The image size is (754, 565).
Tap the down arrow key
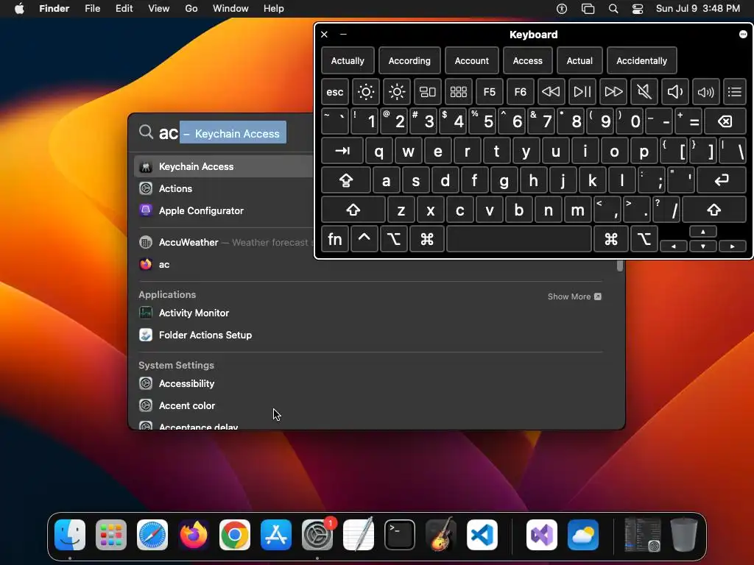pos(703,246)
